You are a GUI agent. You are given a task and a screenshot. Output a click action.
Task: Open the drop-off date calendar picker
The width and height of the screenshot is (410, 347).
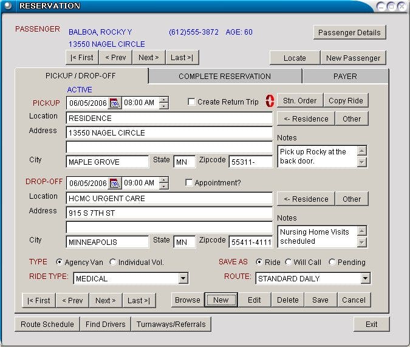coord(115,183)
